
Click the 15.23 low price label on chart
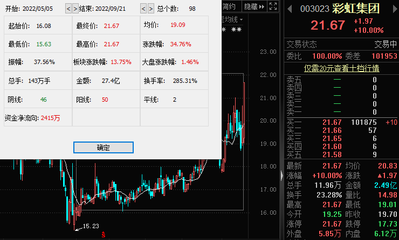click(x=91, y=226)
